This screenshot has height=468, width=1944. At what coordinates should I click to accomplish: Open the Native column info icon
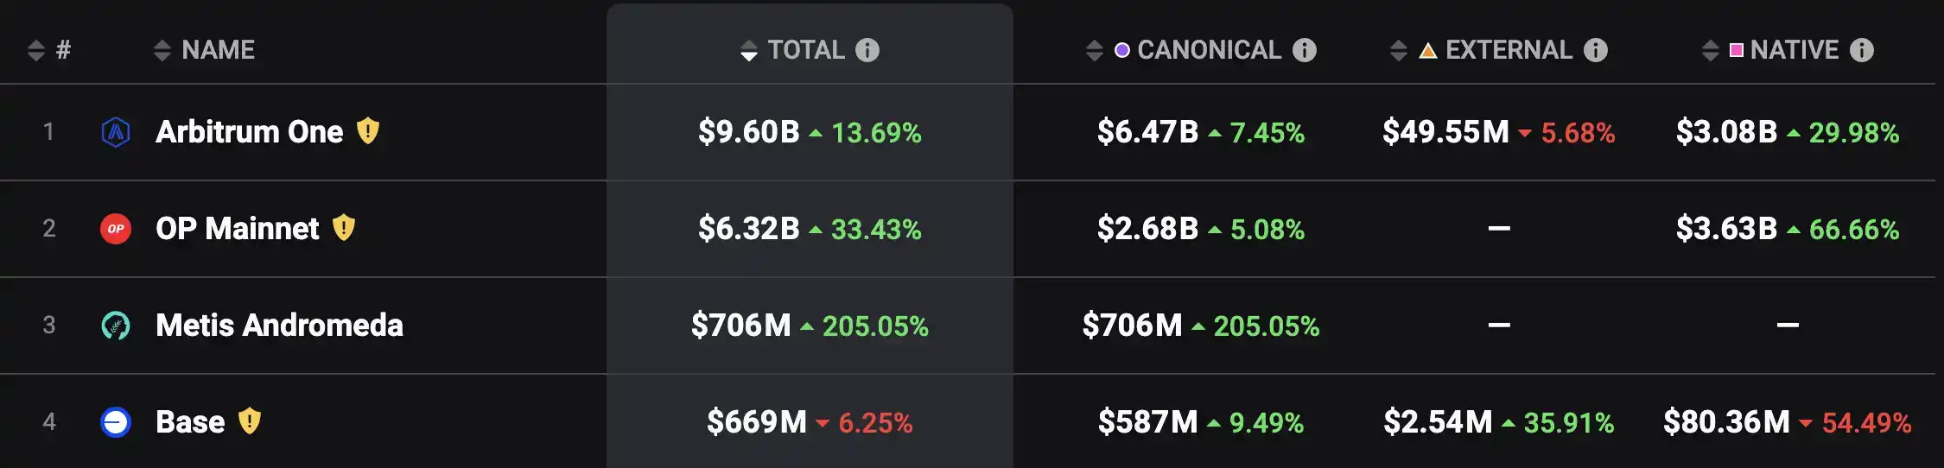(x=1862, y=50)
